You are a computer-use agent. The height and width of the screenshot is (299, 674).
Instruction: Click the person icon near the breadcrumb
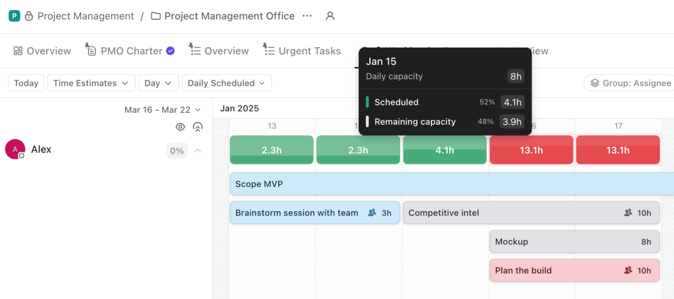tap(330, 16)
